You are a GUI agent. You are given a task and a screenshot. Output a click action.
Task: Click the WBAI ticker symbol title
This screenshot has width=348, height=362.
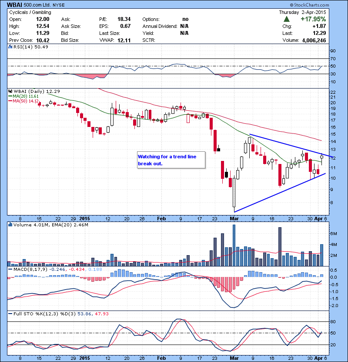[14, 5]
